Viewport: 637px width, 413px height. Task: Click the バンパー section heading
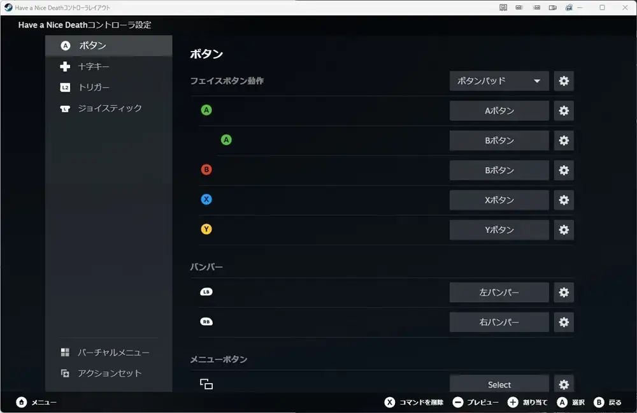(x=206, y=267)
